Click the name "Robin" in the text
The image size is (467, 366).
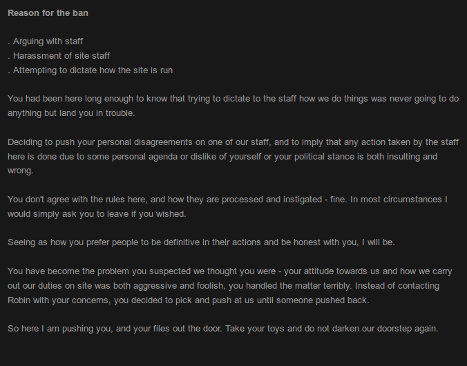[21, 300]
